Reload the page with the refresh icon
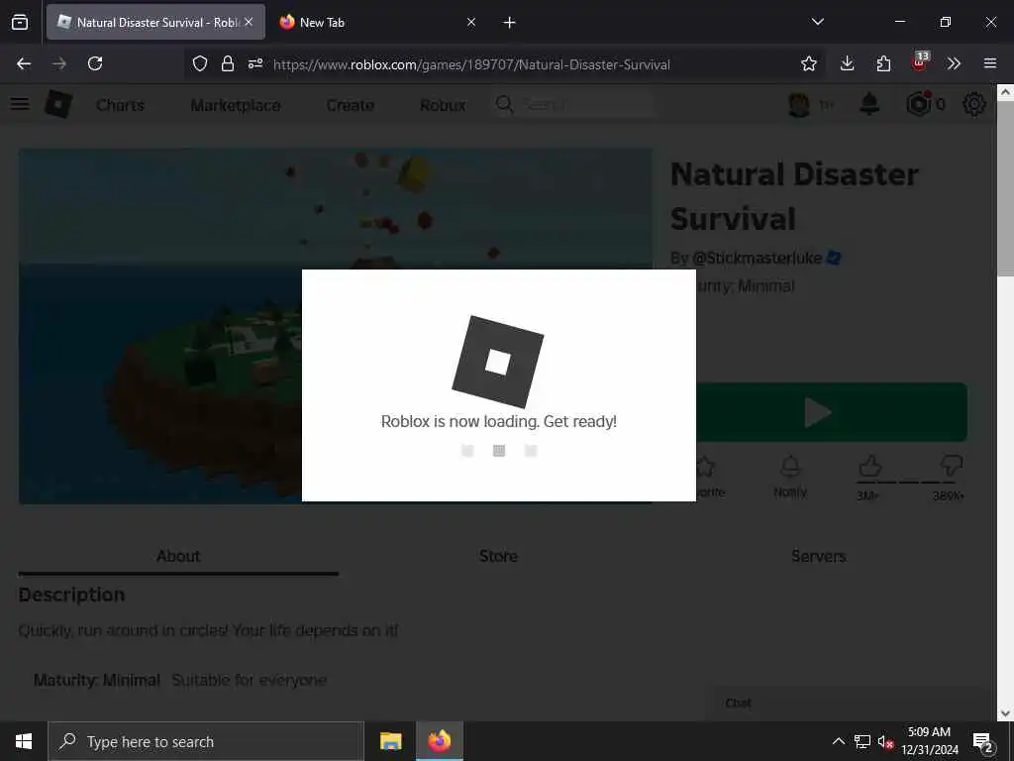Image resolution: width=1014 pixels, height=761 pixels. coord(95,63)
